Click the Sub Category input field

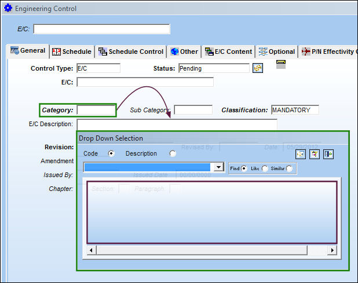click(x=193, y=110)
